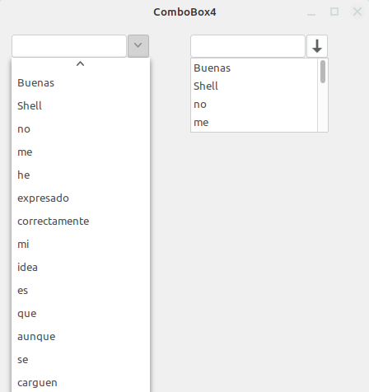Click the up chevron in dropdown list
Screen dimensions: 369x392
(81, 64)
